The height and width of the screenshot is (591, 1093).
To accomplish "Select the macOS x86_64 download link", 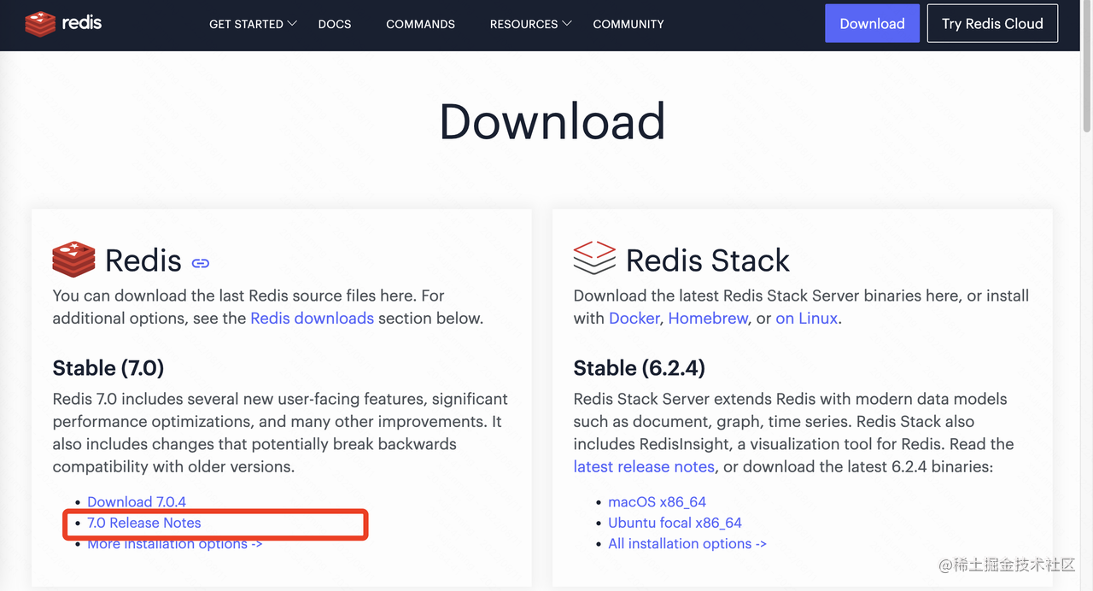I will click(657, 502).
